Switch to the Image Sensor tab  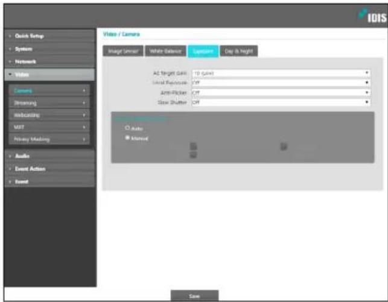(x=123, y=51)
